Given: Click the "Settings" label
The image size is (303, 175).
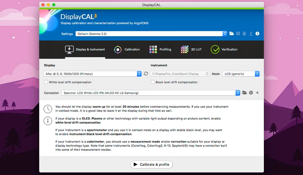Looking at the screenshot, I should coord(67,34).
